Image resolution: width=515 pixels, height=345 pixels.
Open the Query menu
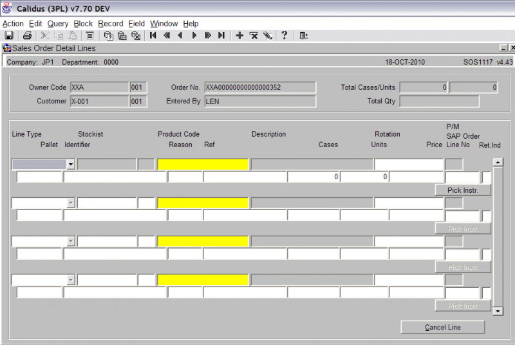(x=58, y=24)
